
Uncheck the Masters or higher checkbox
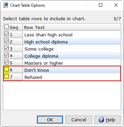click(x=6, y=62)
